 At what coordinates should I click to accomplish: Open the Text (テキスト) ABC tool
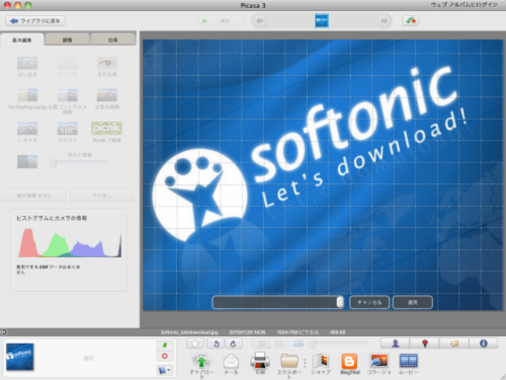coord(67,128)
